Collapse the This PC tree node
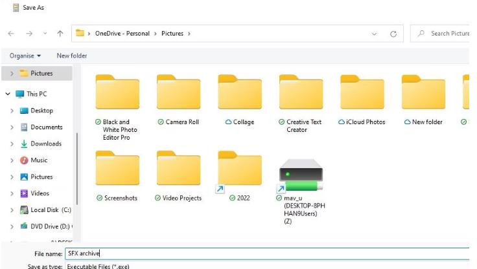This screenshot has height=269, width=477. coord(8,94)
